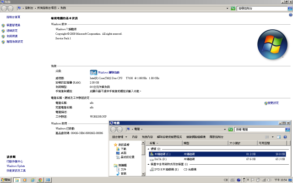Collapse the 硬碟 (2) hard drives group
This screenshot has height=183, width=293.
148,149
